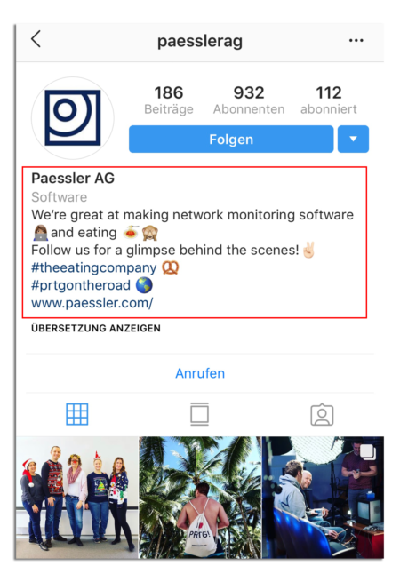400x582 pixels.
Task: Tap the Paessler profile picture logo
Action: click(x=73, y=117)
